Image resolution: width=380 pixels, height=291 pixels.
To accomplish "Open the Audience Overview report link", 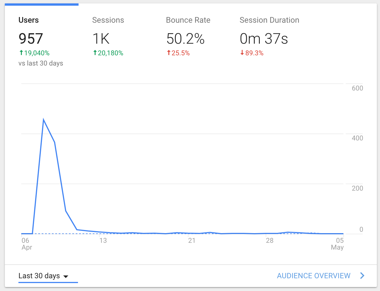I will click(314, 276).
